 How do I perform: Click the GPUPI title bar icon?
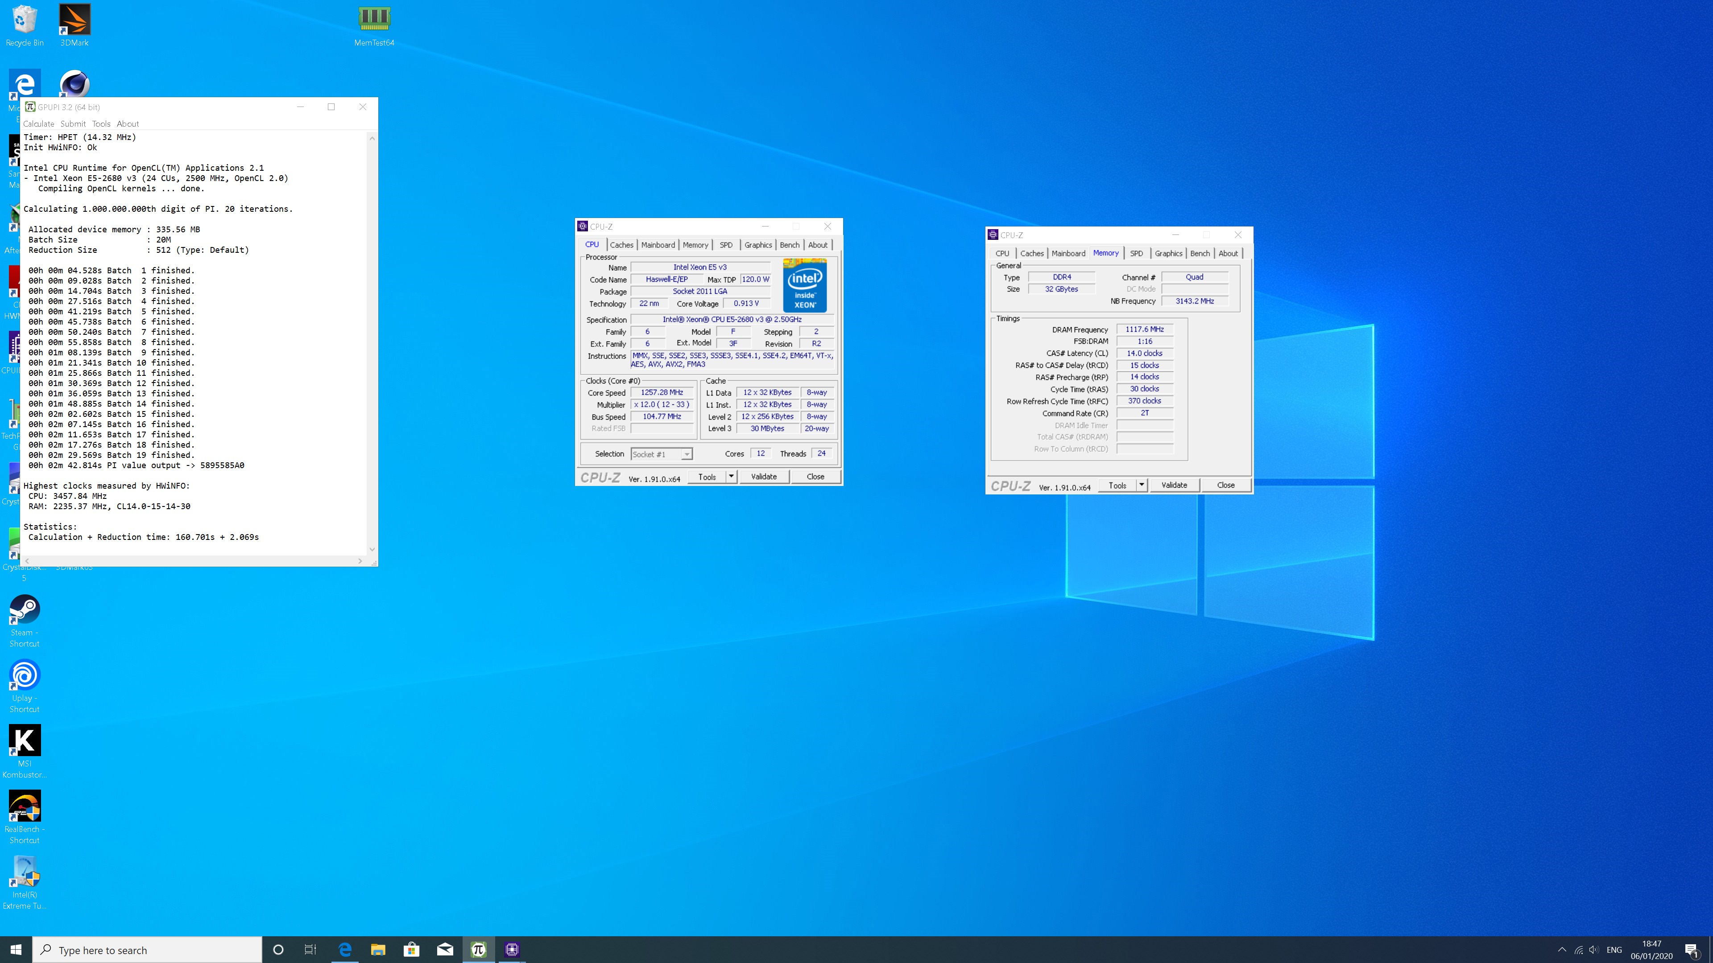point(30,107)
